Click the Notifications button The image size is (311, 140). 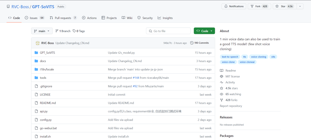pyautogui.click(x=234, y=6)
